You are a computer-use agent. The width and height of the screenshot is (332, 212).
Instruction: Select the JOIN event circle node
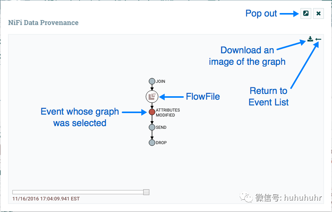point(152,81)
